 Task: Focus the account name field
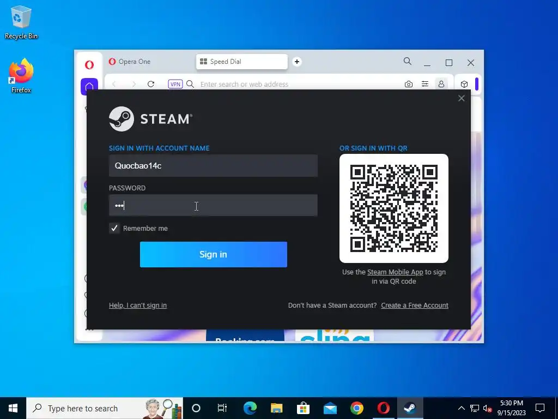point(213,166)
